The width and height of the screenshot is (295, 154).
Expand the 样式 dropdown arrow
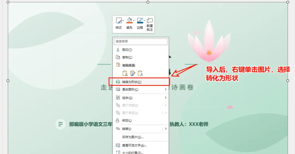click(x=123, y=20)
